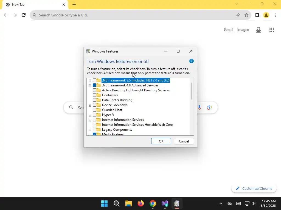Open Chrome side panel
The height and width of the screenshot is (210, 281).
257,15
